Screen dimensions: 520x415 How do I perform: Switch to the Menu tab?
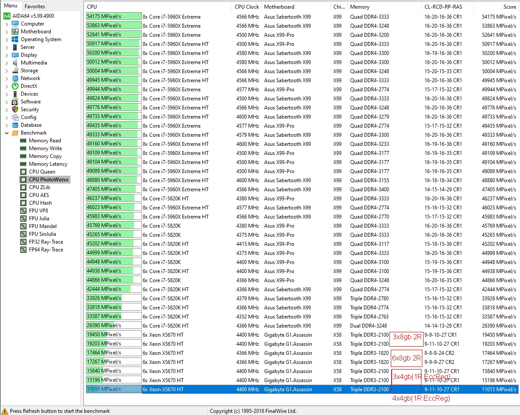point(11,6)
